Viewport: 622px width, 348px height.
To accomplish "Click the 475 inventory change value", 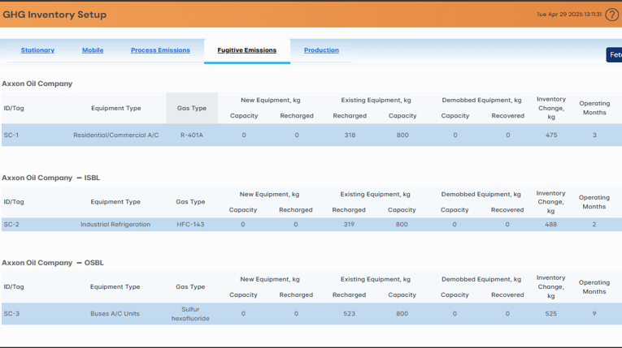I will pyautogui.click(x=551, y=135).
